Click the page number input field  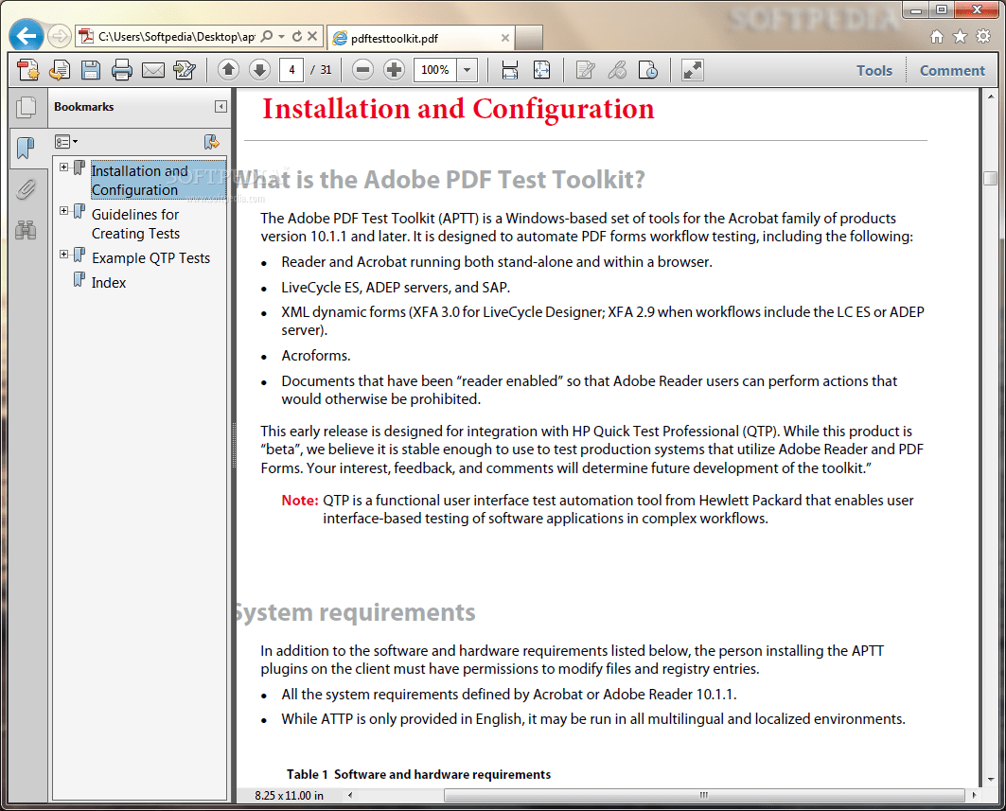291,69
